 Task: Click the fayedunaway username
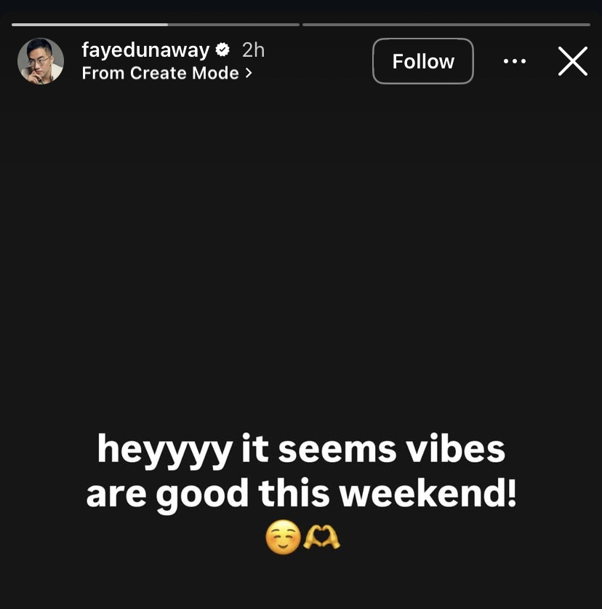click(x=145, y=50)
